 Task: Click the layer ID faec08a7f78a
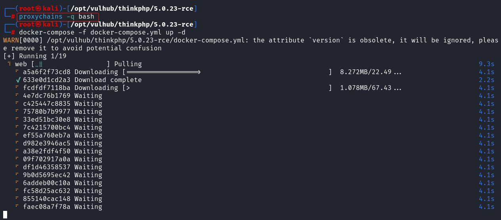pos(46,207)
